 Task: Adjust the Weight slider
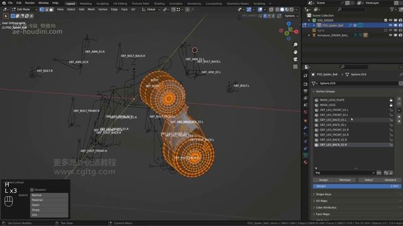coord(357,186)
